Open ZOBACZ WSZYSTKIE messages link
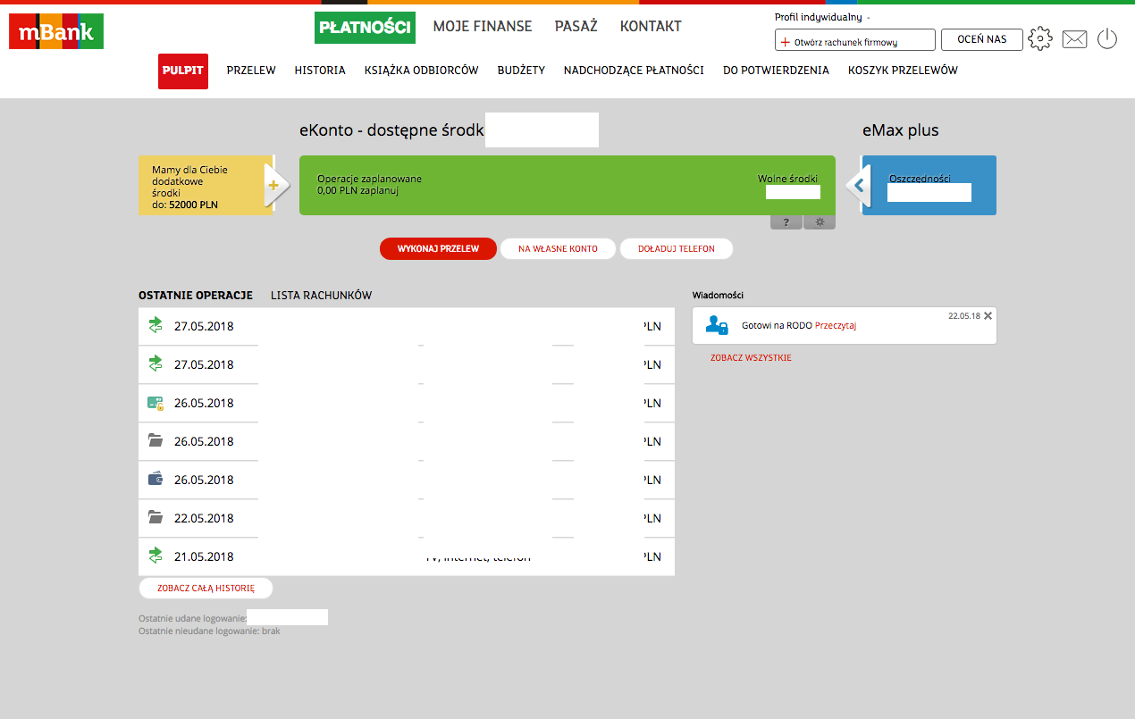This screenshot has height=719, width=1135. click(x=751, y=358)
